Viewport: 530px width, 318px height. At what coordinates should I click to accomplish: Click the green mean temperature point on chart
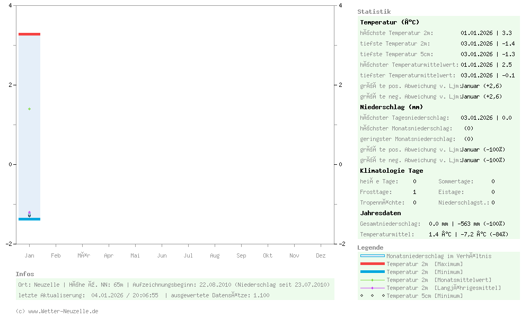coord(29,109)
